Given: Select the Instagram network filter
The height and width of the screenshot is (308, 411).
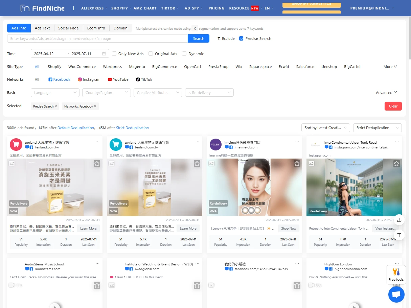Looking at the screenshot, I should [89, 79].
